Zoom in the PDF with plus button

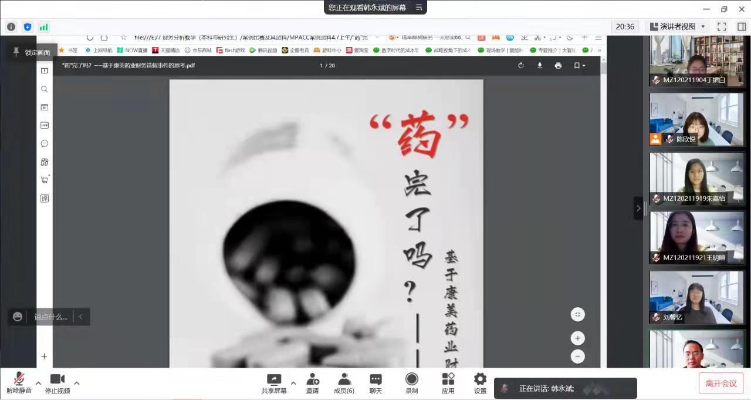click(x=577, y=338)
